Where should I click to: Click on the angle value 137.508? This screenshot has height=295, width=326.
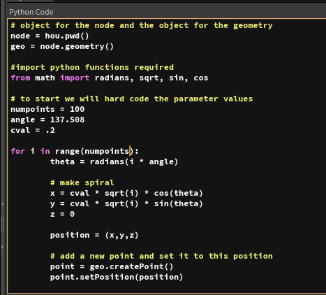point(67,120)
